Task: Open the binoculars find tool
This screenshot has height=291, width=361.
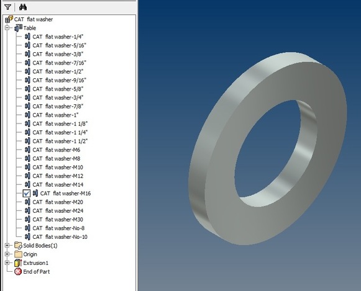Action: 23,7
